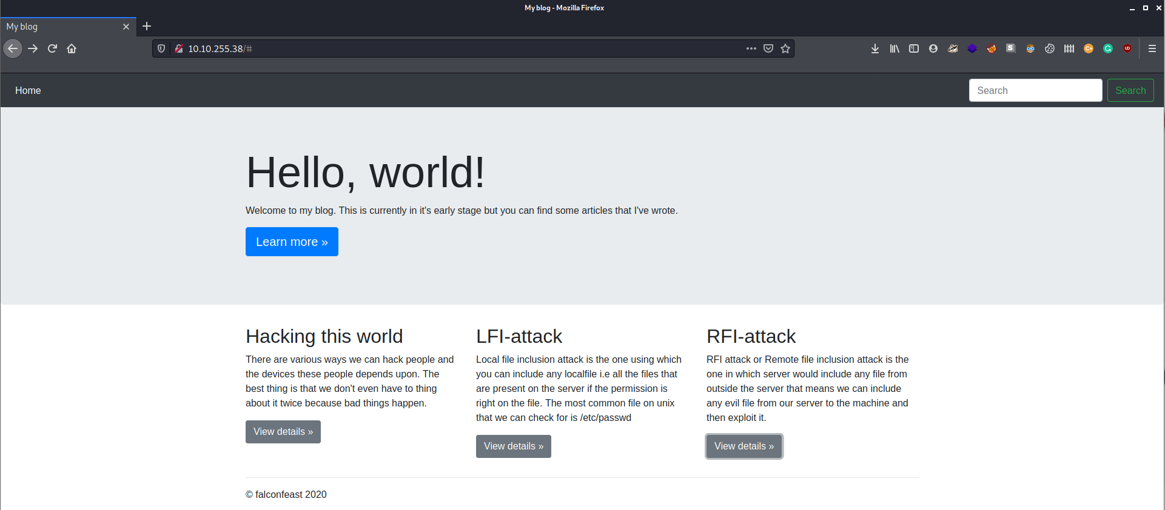Open the Privacy Badger extension
Viewport: 1165px width, 510px height.
[953, 48]
